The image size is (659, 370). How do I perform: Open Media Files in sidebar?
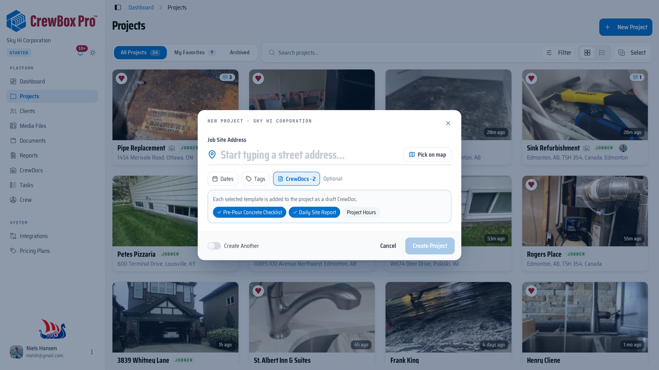[52, 126]
